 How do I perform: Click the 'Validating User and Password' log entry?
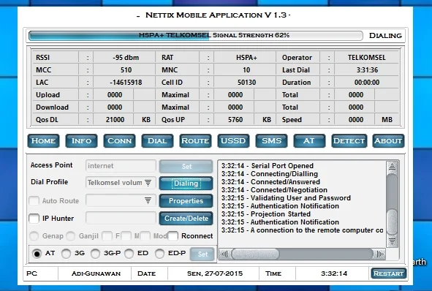[287, 198]
